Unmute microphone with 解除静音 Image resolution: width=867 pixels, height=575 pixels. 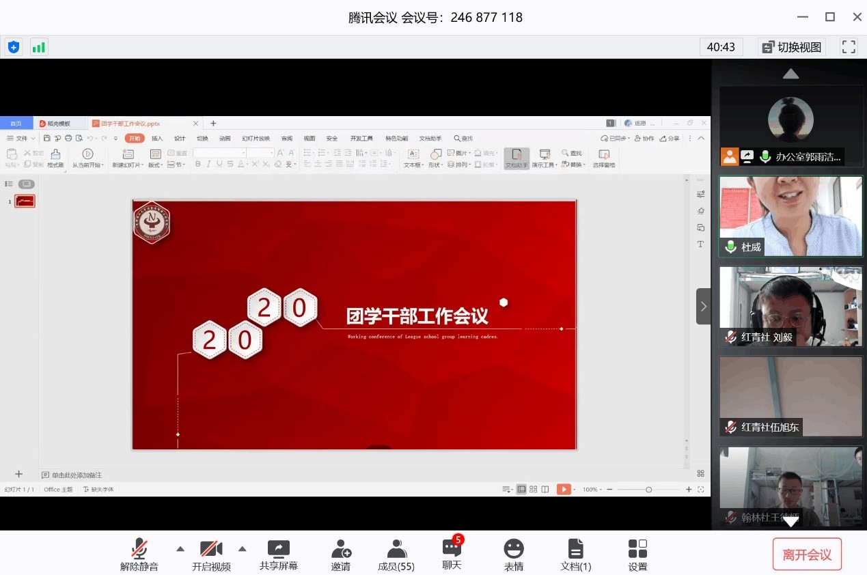tap(139, 549)
